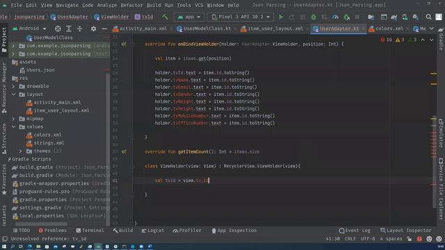Open Search Everywhere magnifier icon
Image resolution: width=445 pixels, height=250 pixels.
428,17
